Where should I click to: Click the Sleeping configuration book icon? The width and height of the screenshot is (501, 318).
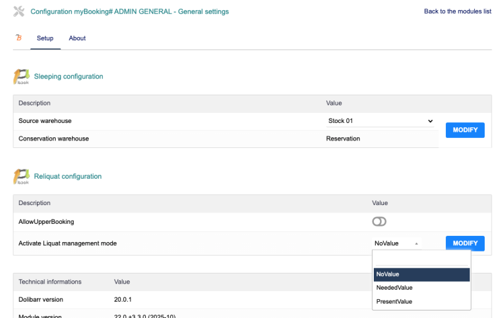point(21,77)
